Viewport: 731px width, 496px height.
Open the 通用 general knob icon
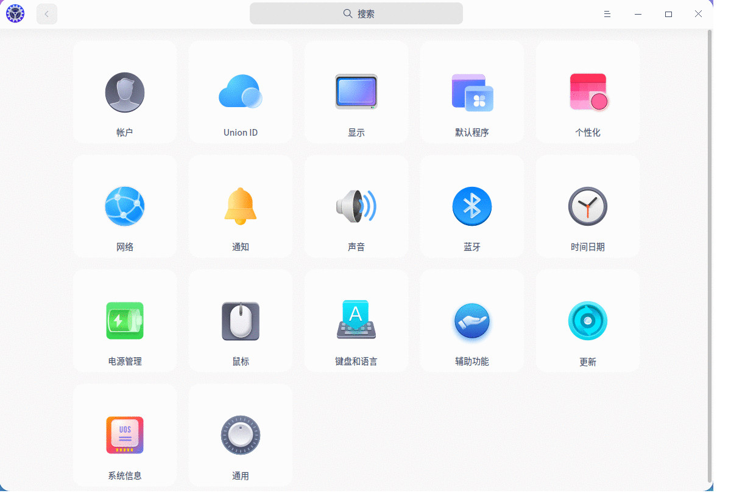click(241, 435)
